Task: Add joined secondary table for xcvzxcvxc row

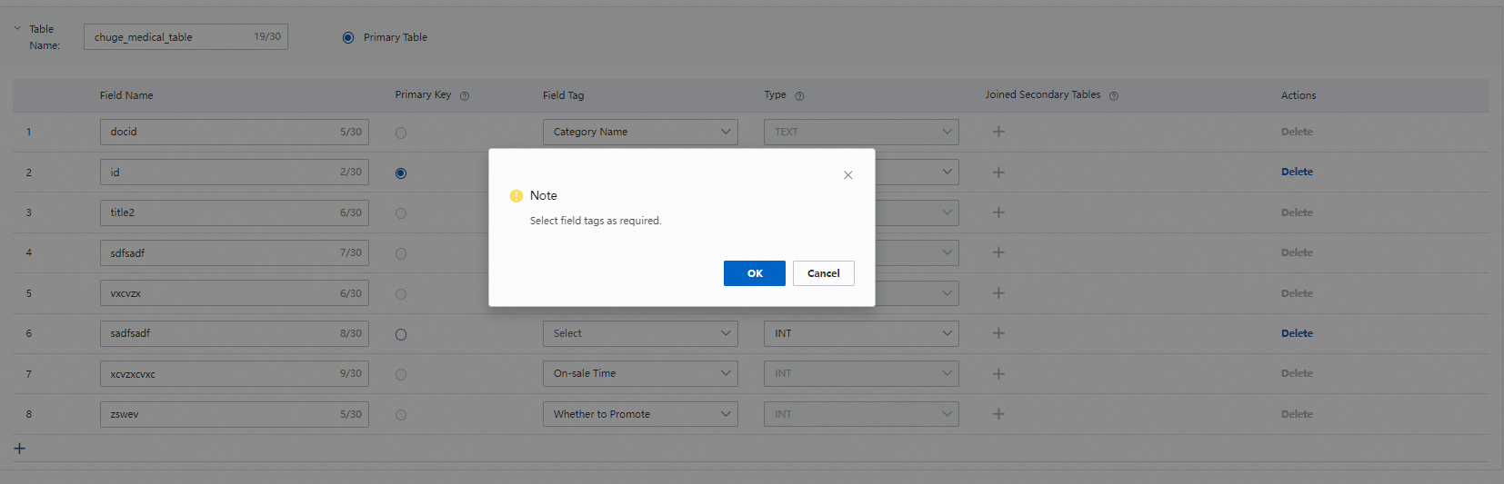Action: [998, 373]
